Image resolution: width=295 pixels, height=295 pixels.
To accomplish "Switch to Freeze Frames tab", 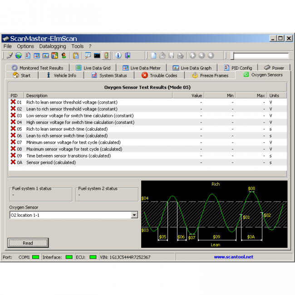I will click(210, 75).
